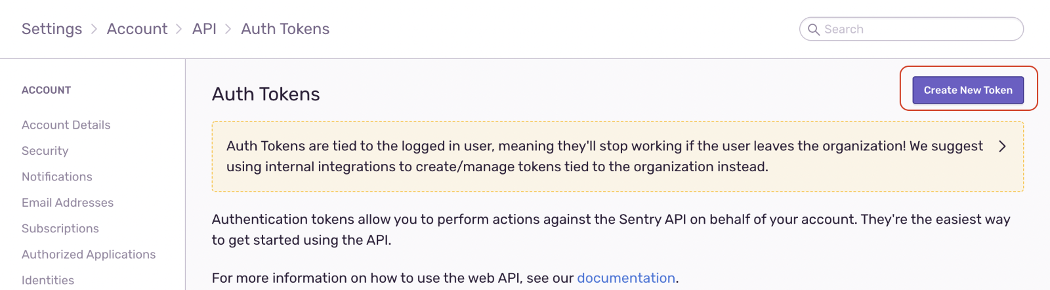The image size is (1050, 290).
Task: Open the API breadcrumb
Action: click(204, 29)
